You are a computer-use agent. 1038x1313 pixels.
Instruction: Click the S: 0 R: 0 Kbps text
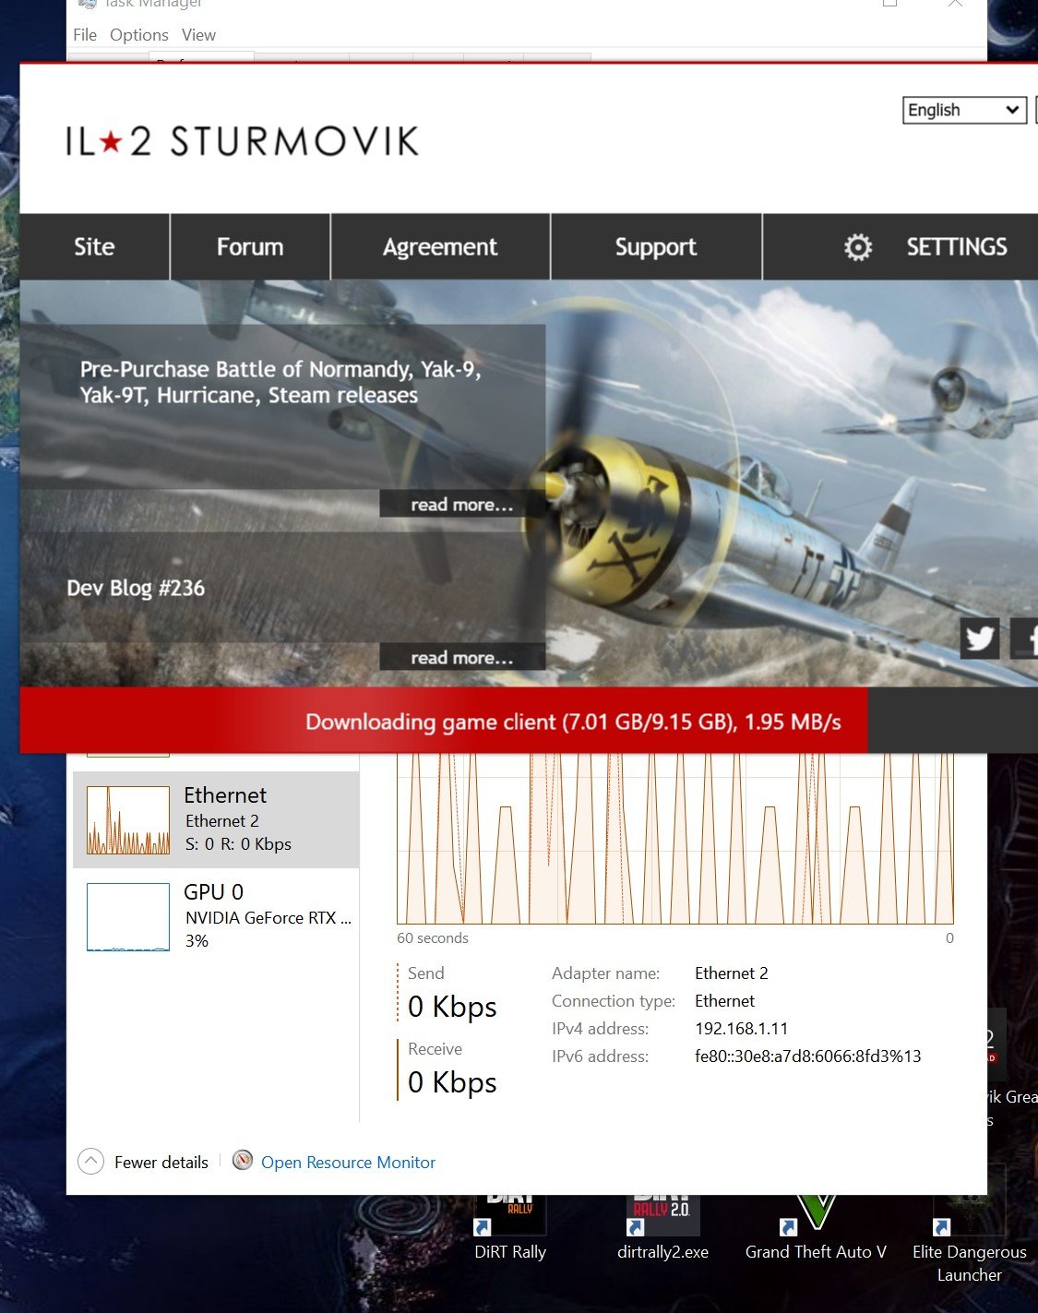[238, 844]
